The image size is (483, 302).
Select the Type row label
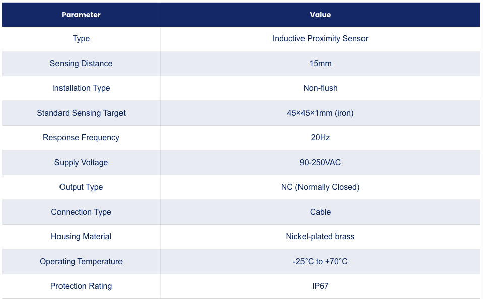[x=81, y=39]
